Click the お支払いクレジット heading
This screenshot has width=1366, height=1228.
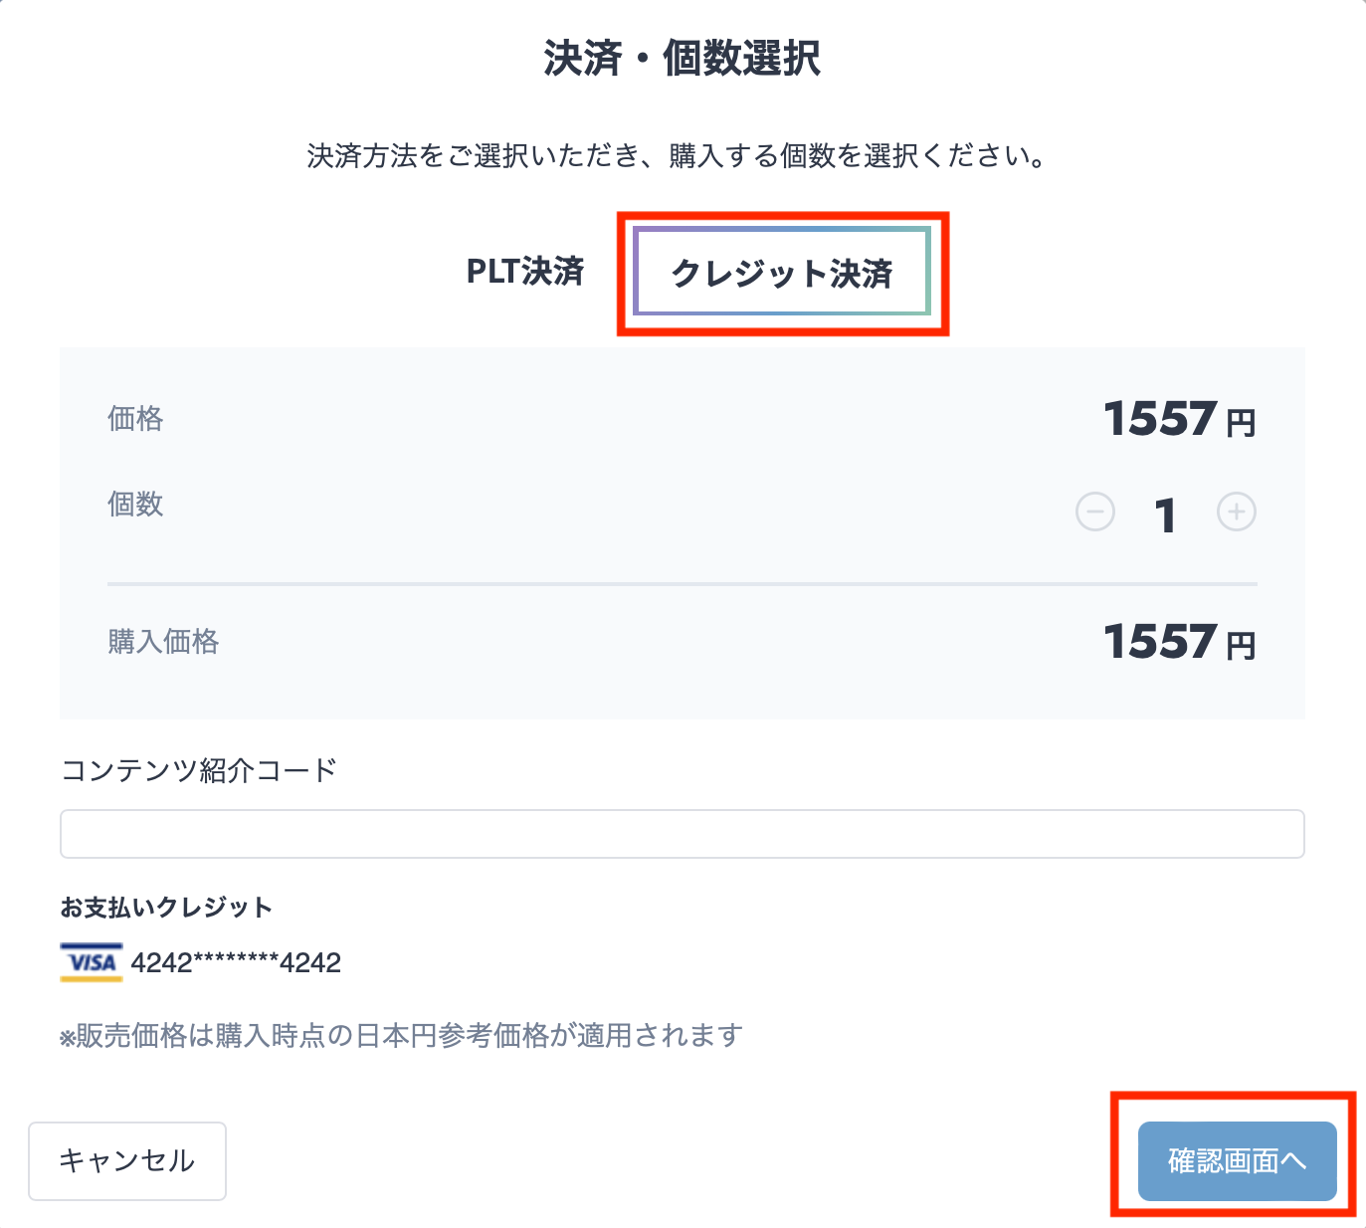(166, 908)
